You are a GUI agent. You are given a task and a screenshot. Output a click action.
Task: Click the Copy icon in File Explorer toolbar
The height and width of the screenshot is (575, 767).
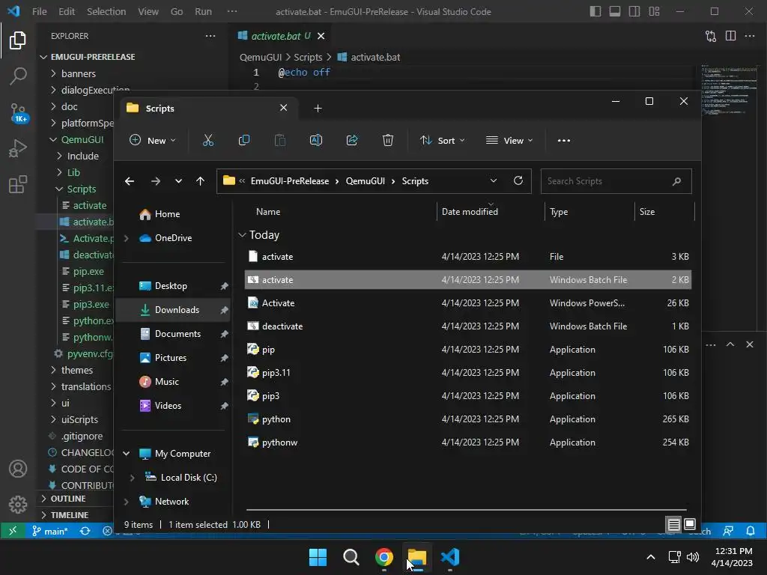click(243, 140)
